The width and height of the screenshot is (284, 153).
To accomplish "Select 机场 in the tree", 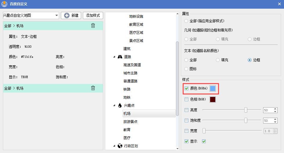I will pos(149,113).
